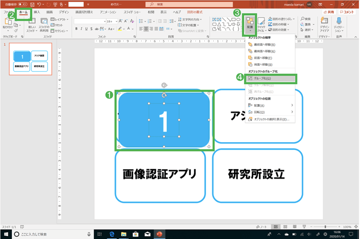Choose グループ化(G) from the menu
The width and height of the screenshot is (360, 239).
pos(271,78)
